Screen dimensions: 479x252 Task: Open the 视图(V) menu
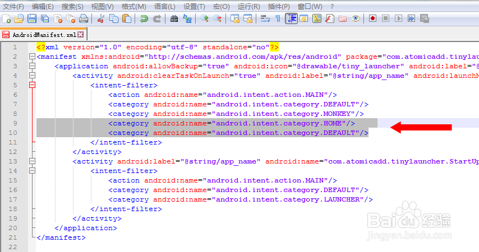[x=102, y=6]
